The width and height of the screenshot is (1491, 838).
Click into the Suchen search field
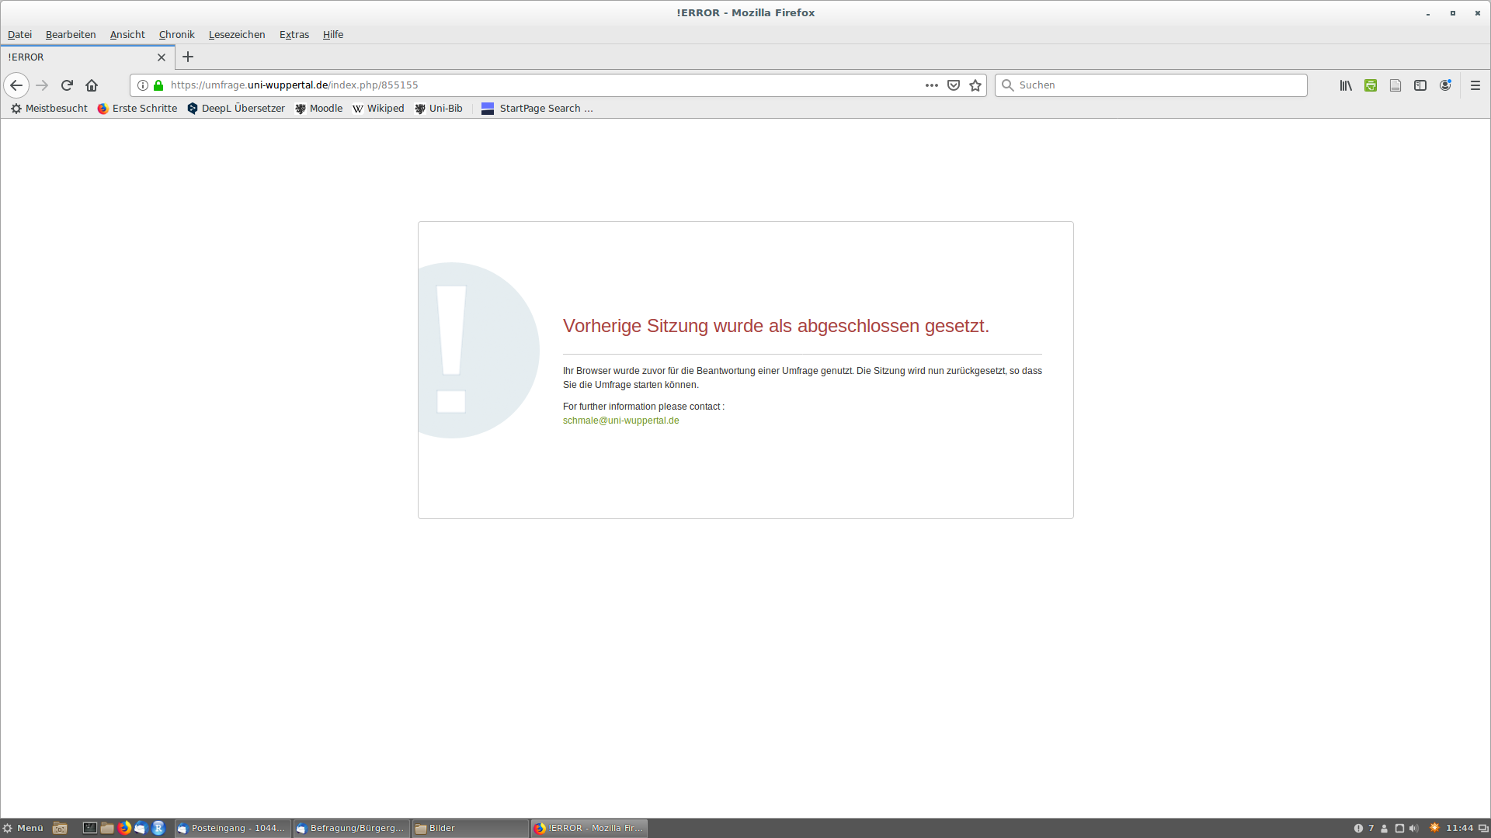coord(1157,85)
